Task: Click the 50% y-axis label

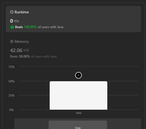Action: pyautogui.click(x=12, y=81)
